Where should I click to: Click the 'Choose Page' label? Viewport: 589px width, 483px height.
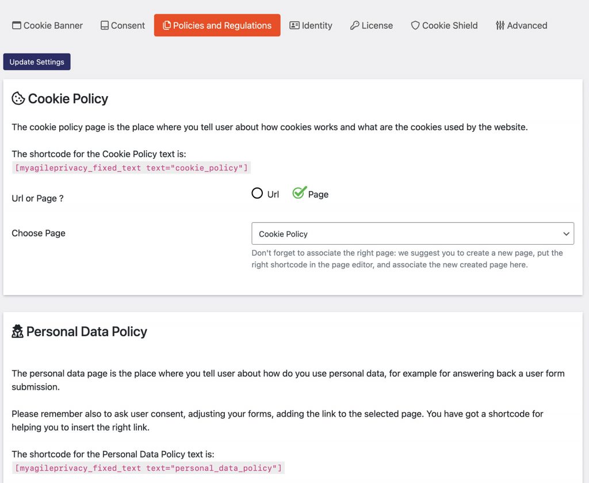(x=39, y=233)
